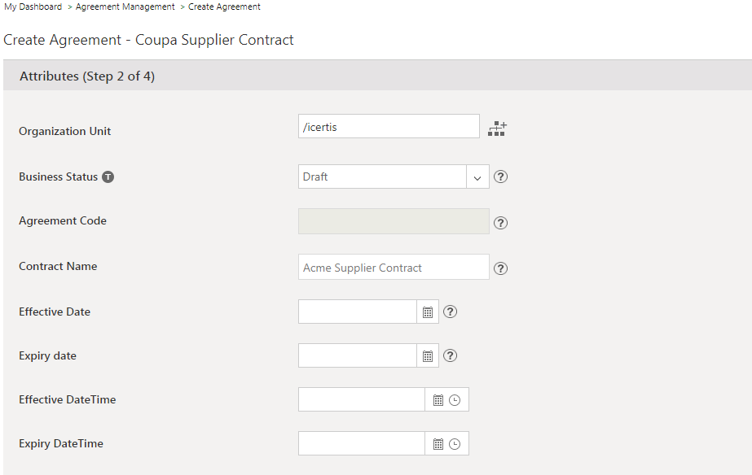Screen dimensions: 752x475
Task: Click help icon beside Business Status
Action: [x=501, y=176]
